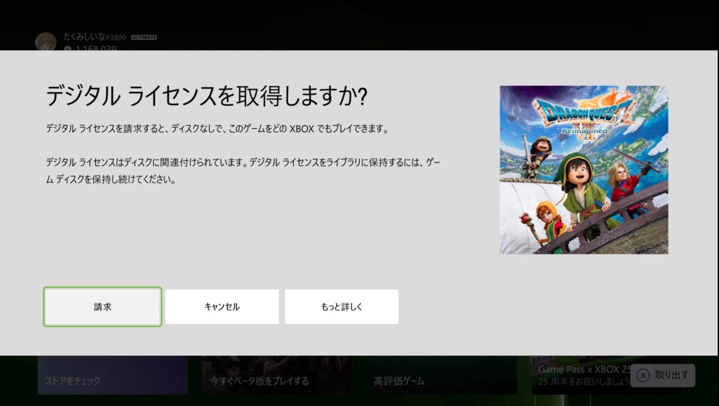
Task: Click the Dragon Quest VII cover art
Action: tap(584, 170)
